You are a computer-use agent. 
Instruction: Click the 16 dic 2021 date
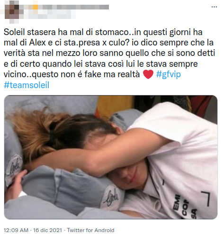coord(47,230)
